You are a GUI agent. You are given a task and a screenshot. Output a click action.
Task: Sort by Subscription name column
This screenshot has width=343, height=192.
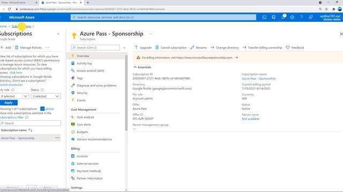click(17, 130)
